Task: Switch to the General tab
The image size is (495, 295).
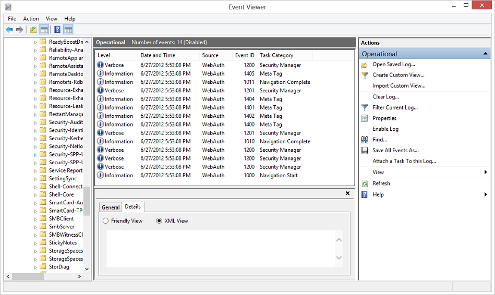Action: 111,207
